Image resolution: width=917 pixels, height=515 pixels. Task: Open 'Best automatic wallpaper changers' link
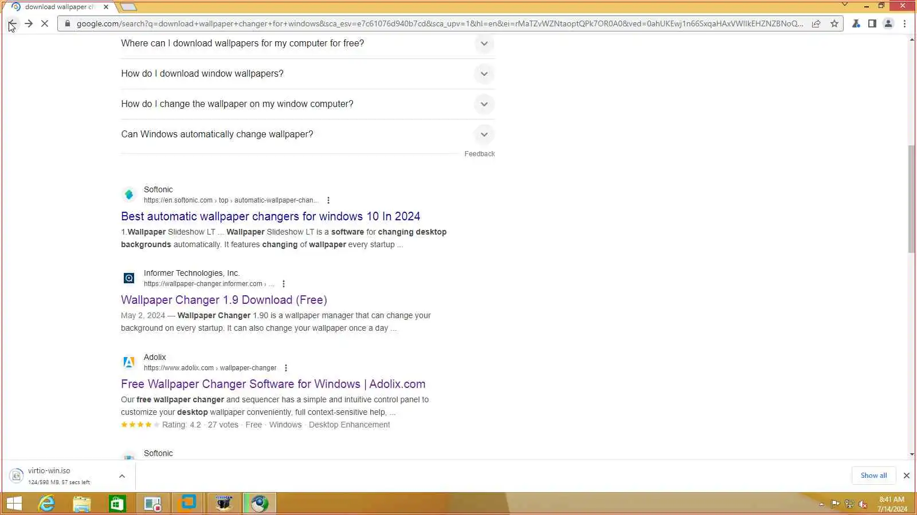coord(271,216)
